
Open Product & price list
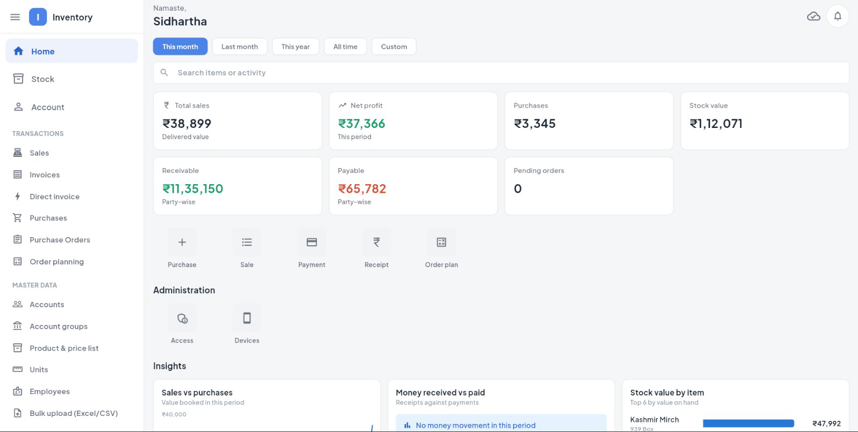[x=72, y=348]
